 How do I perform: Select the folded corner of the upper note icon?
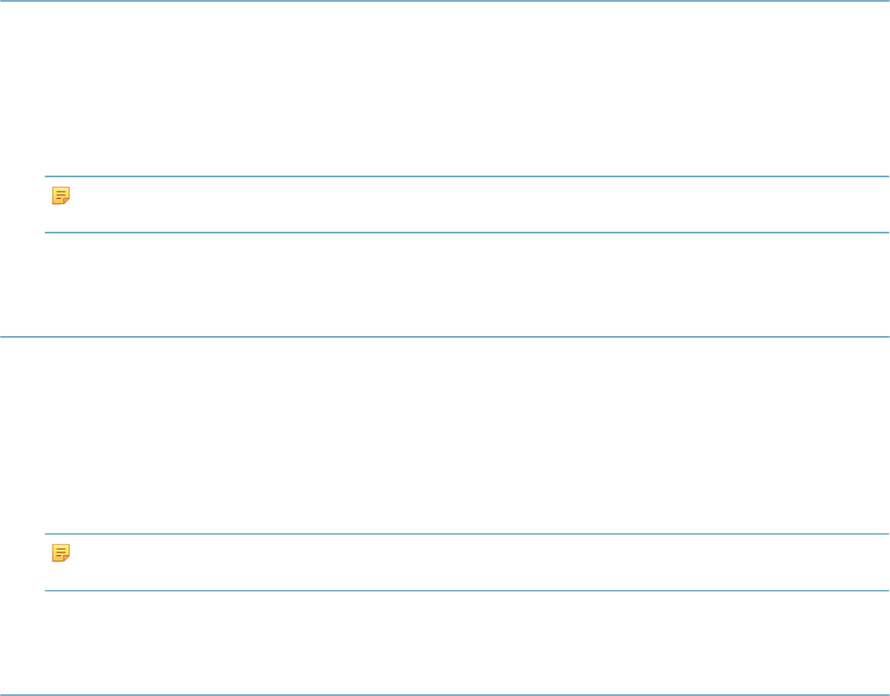[x=66, y=201]
